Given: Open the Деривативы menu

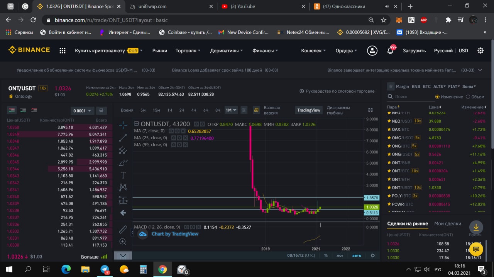Looking at the screenshot, I should pos(227,50).
